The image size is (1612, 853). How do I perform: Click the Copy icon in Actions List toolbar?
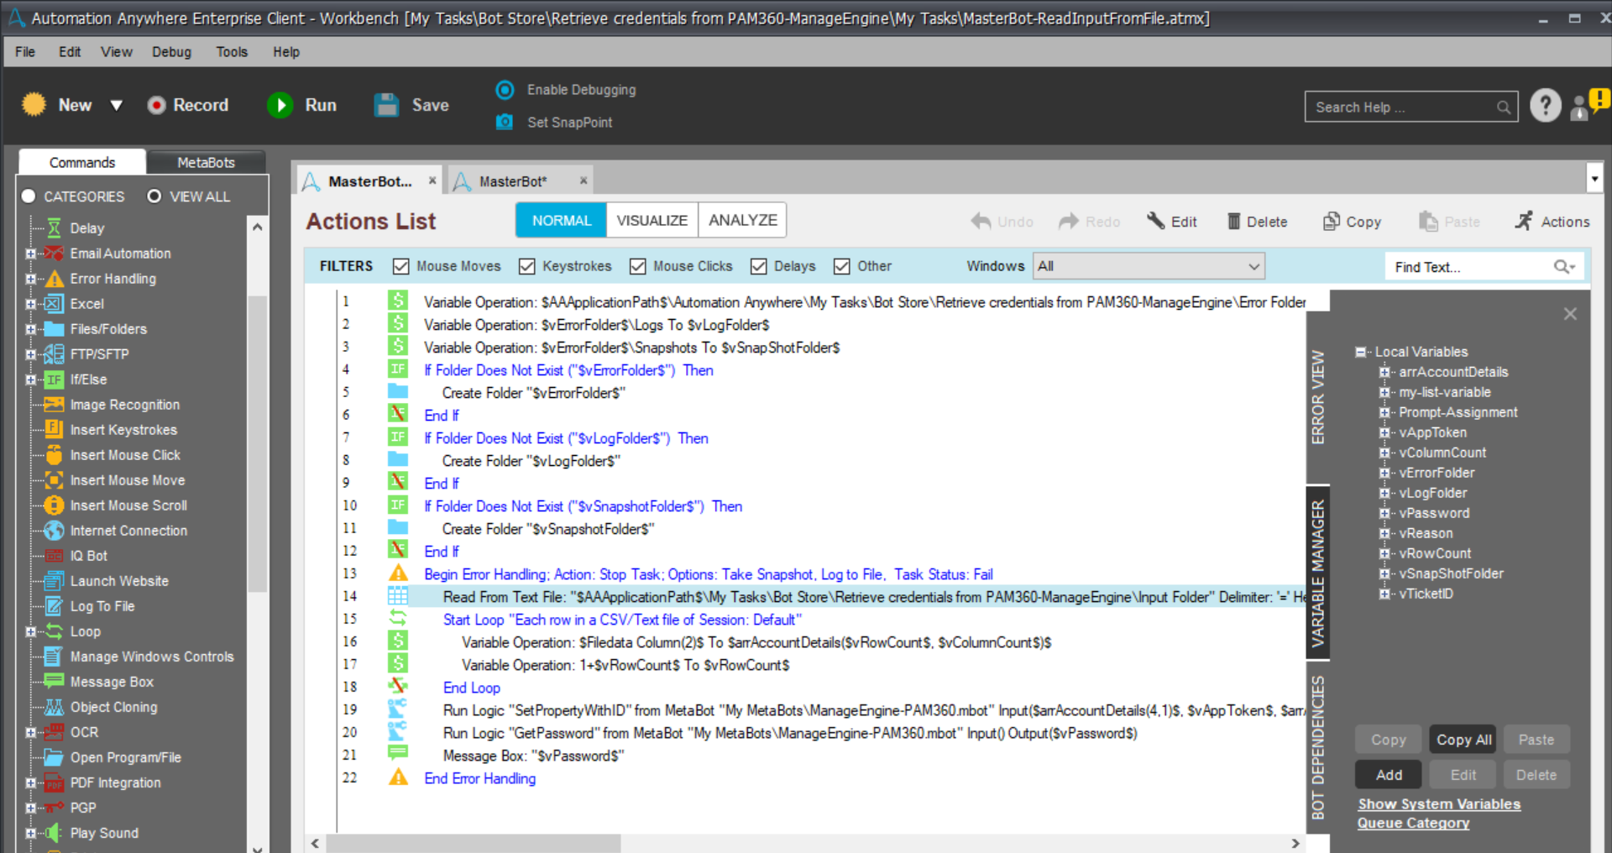1331,222
